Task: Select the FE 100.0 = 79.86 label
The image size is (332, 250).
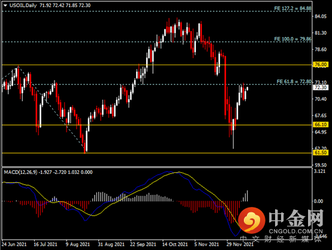Action: coord(292,39)
